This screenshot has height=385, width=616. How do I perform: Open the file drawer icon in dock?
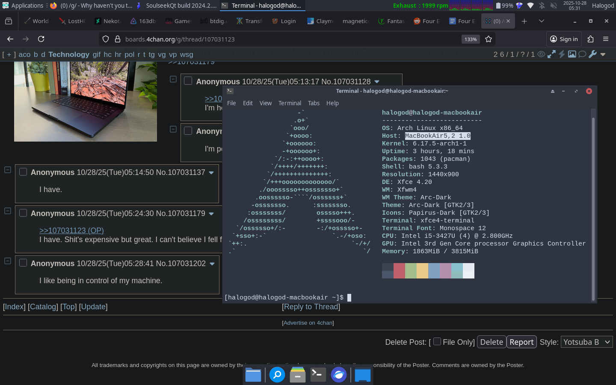click(297, 375)
